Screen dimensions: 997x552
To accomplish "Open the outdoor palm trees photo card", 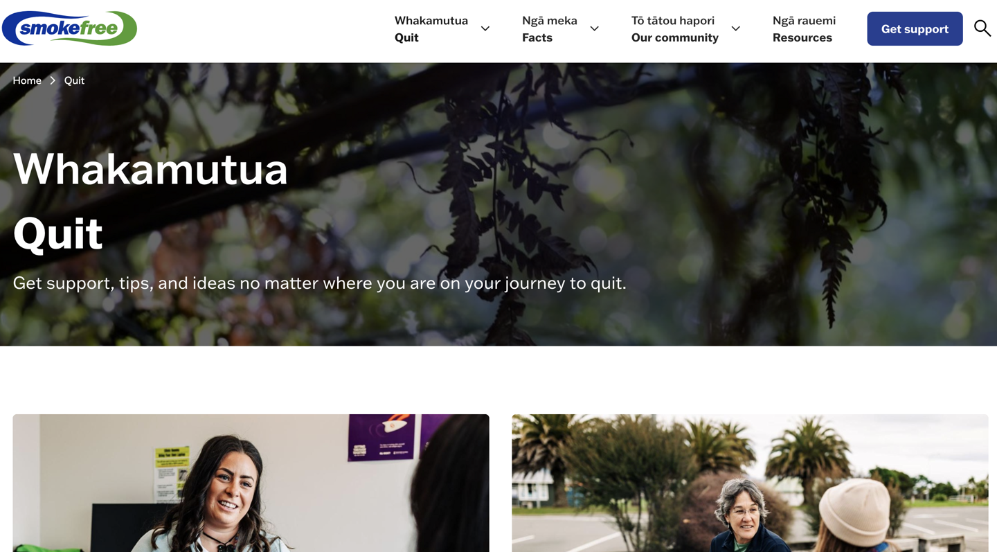I will 750,483.
